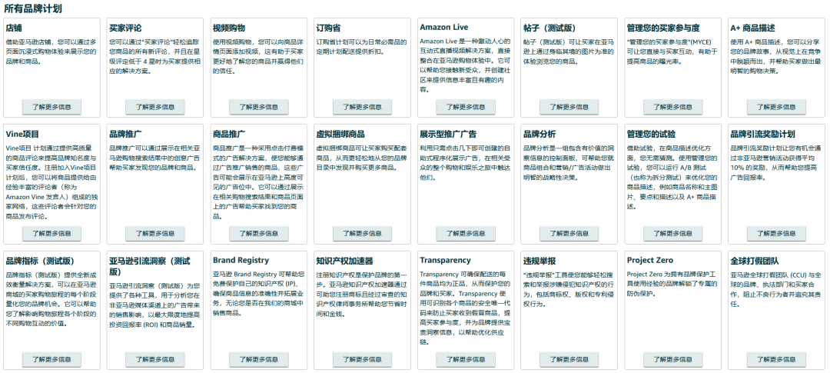Open 了解更多信息 for 帖子（测试版）
The width and height of the screenshot is (830, 373).
pos(569,106)
